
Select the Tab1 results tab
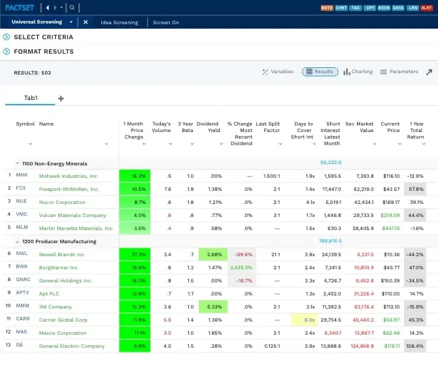31,98
